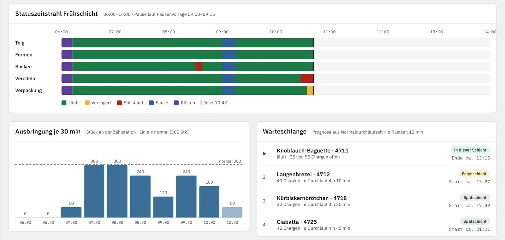Click the purple Rüsten legend swatch

(x=176, y=103)
